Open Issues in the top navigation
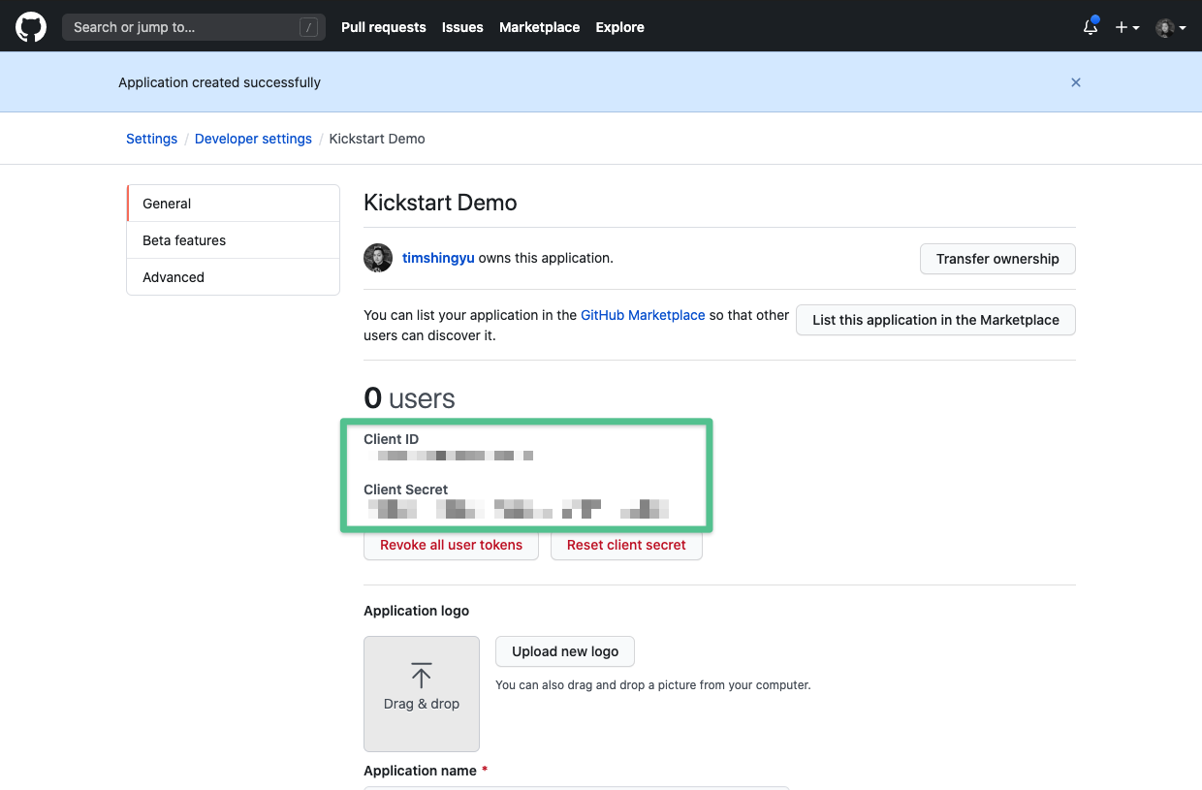 462,27
